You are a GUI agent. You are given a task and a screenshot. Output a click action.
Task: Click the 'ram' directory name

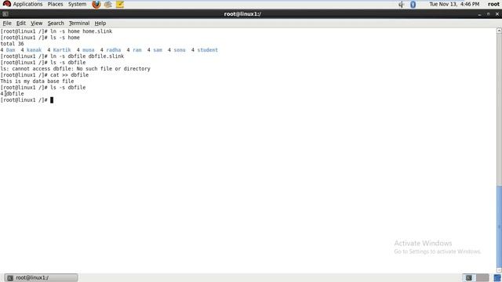pyautogui.click(x=137, y=50)
